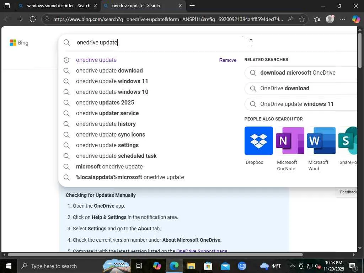This screenshot has height=273, width=364.
Task: Open the Copilot sidebar icon
Action: 356,19
